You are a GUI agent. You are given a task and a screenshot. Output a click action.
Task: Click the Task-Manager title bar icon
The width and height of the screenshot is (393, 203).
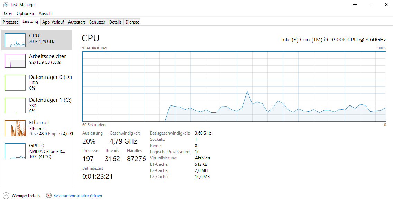click(5, 5)
